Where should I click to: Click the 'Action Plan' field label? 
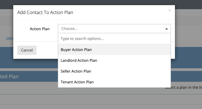tap(40, 29)
